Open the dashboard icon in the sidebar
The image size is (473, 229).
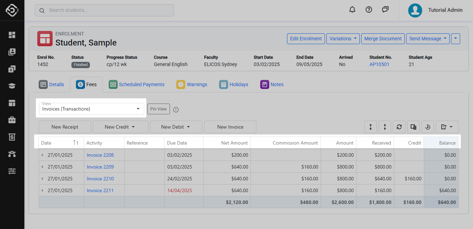(x=12, y=35)
